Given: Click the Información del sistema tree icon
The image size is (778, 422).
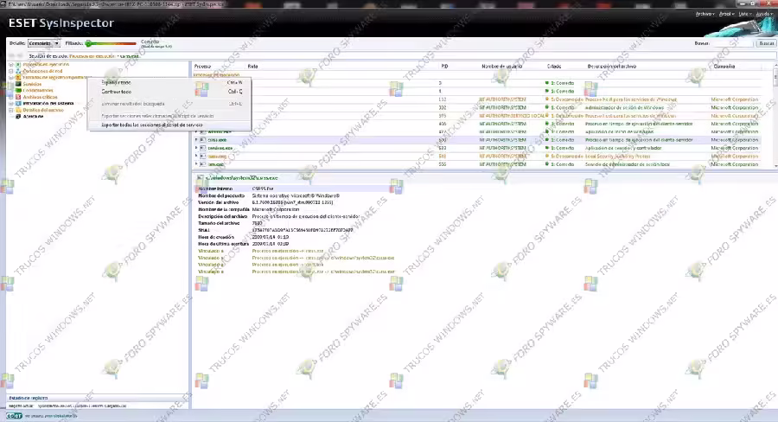Looking at the screenshot, I should tap(18, 103).
